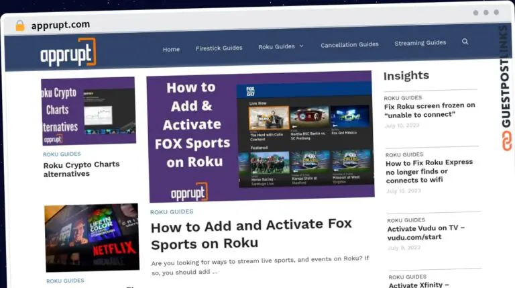Open 'Fix Roku screen frozen' insight
The height and width of the screenshot is (288, 515).
point(429,109)
